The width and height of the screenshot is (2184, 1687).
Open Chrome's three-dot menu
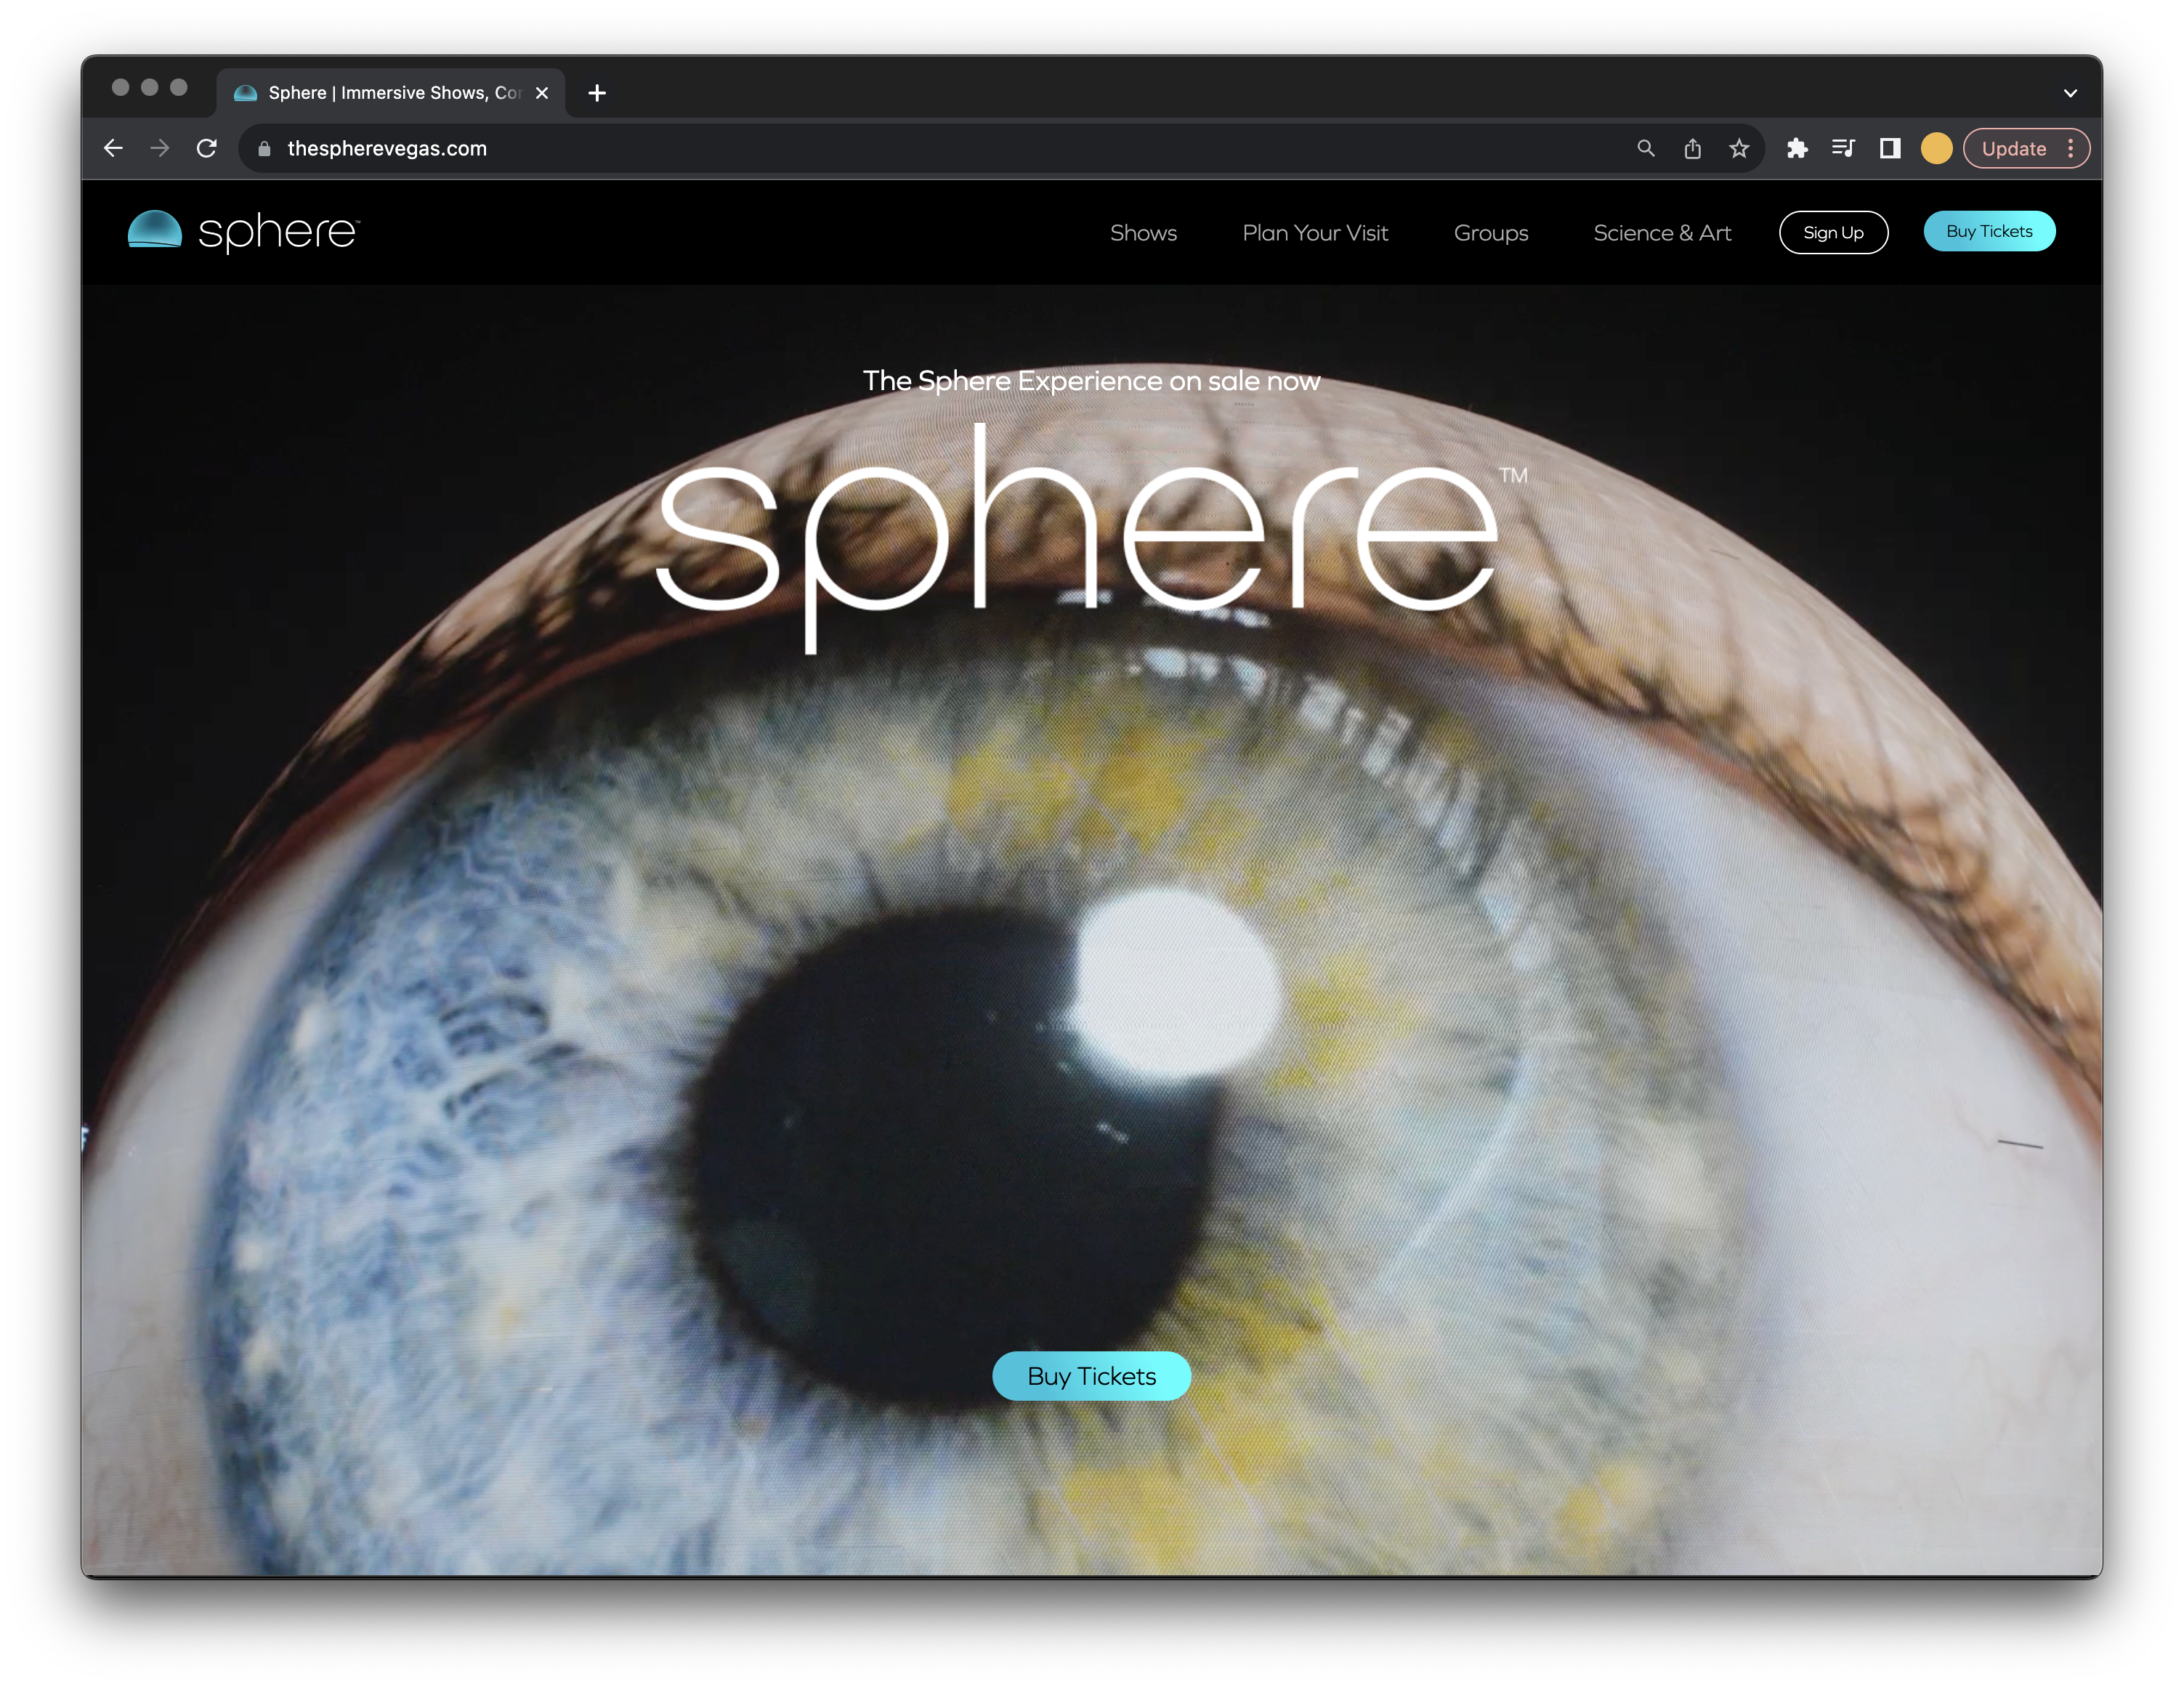click(2071, 148)
